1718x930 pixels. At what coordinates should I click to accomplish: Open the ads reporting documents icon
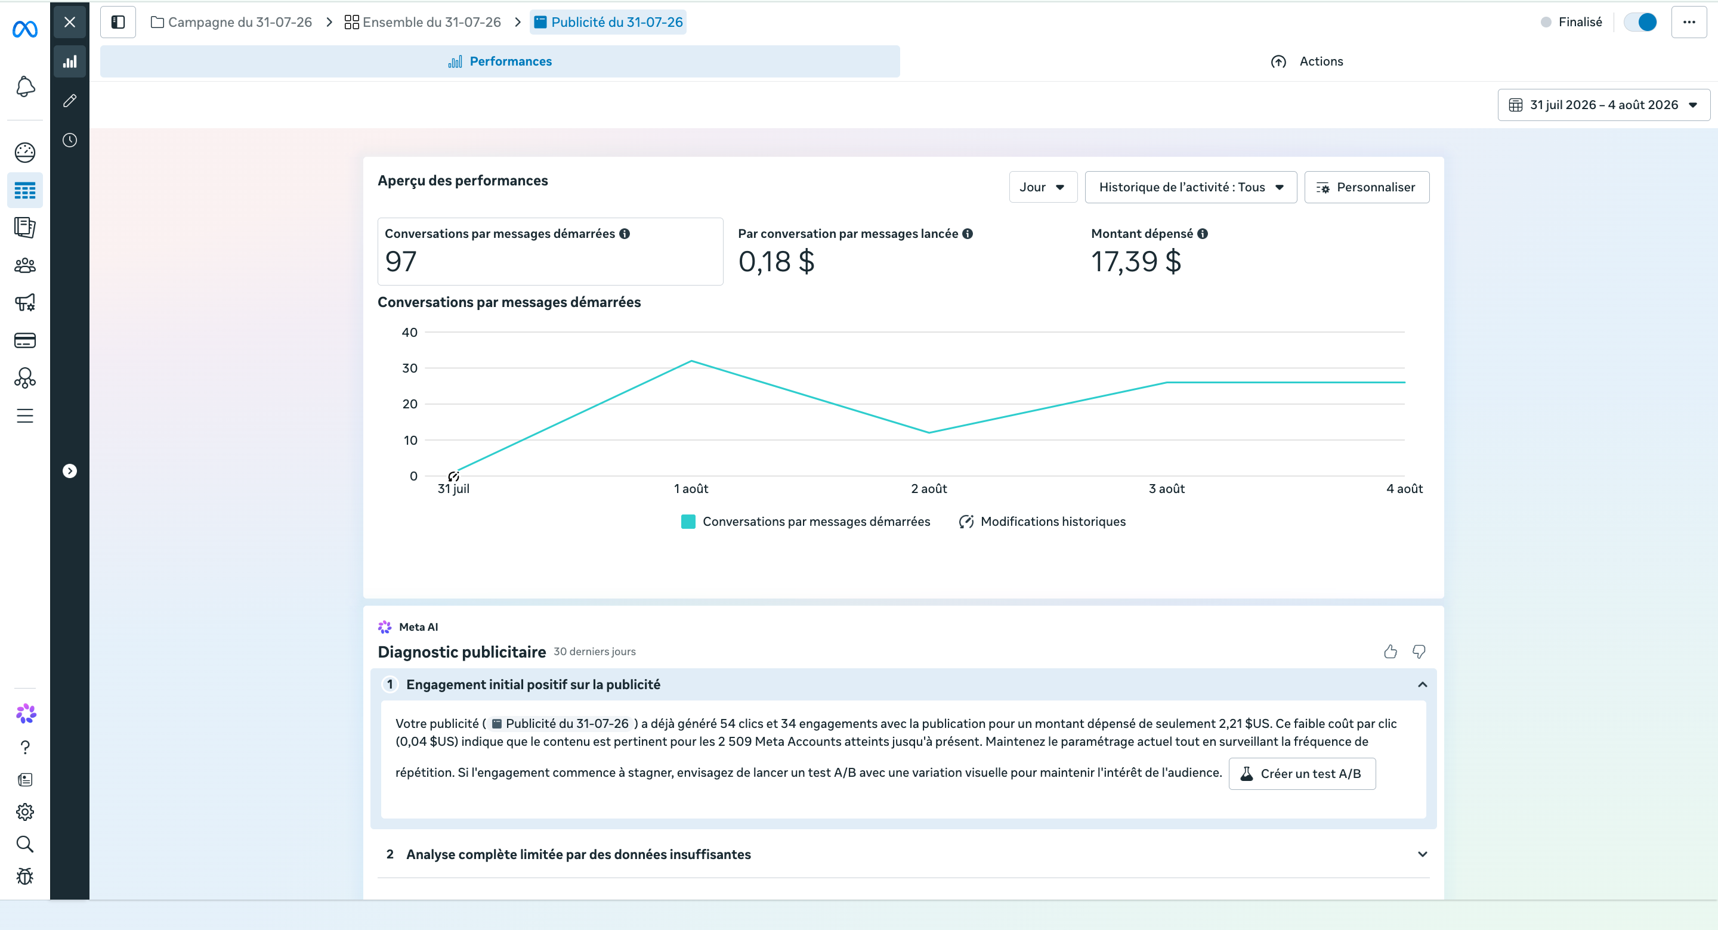24,228
